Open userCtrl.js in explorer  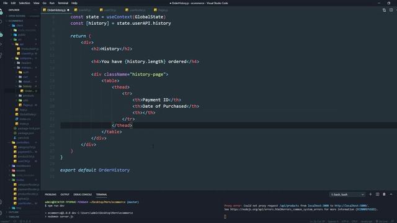pyautogui.click(x=22, y=161)
